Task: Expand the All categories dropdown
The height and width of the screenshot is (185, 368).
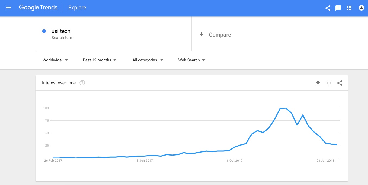Action: tap(148, 60)
